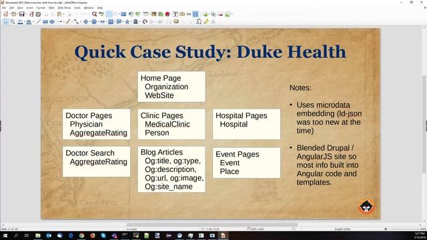
Task: Export directly as PDF
Action: coord(31,14)
